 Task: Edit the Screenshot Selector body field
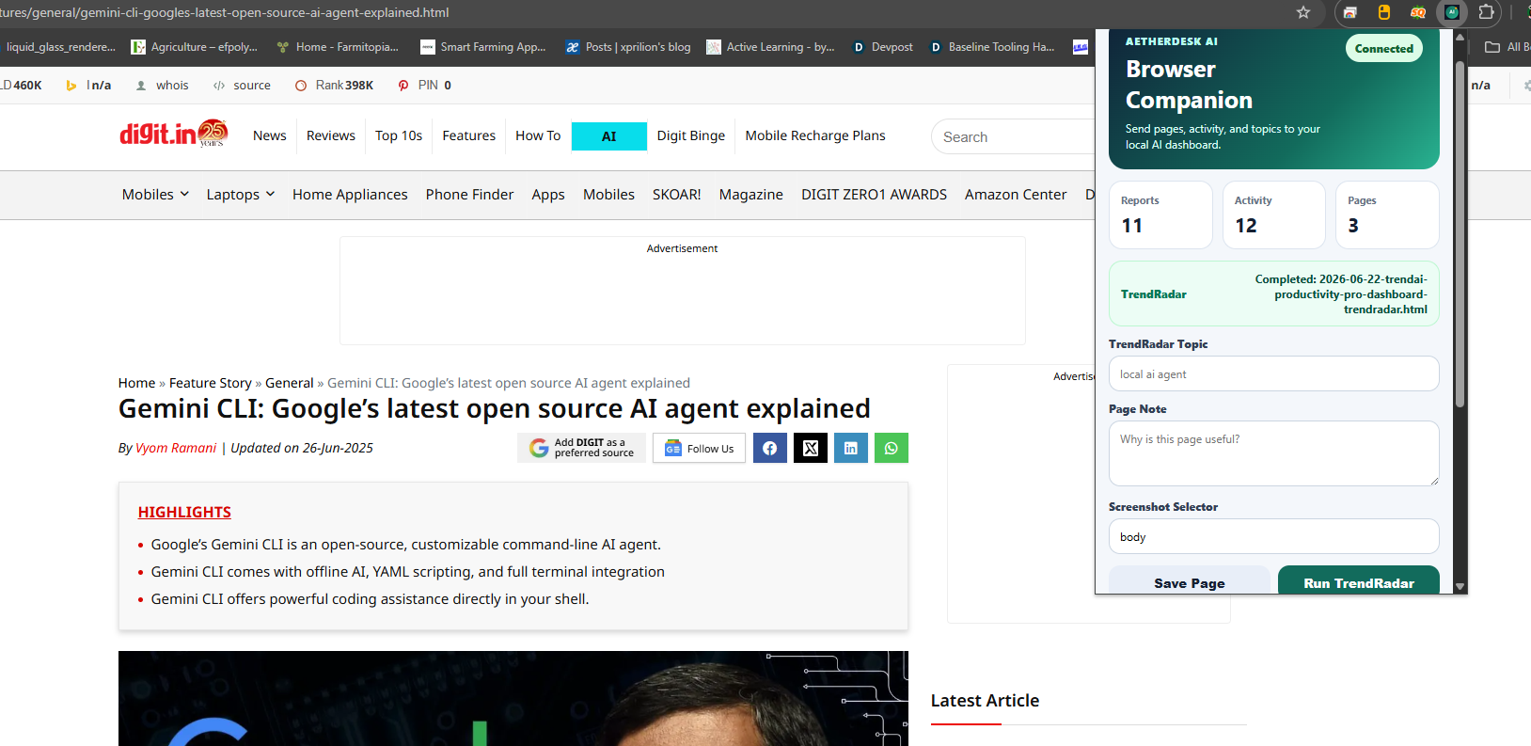[1274, 536]
